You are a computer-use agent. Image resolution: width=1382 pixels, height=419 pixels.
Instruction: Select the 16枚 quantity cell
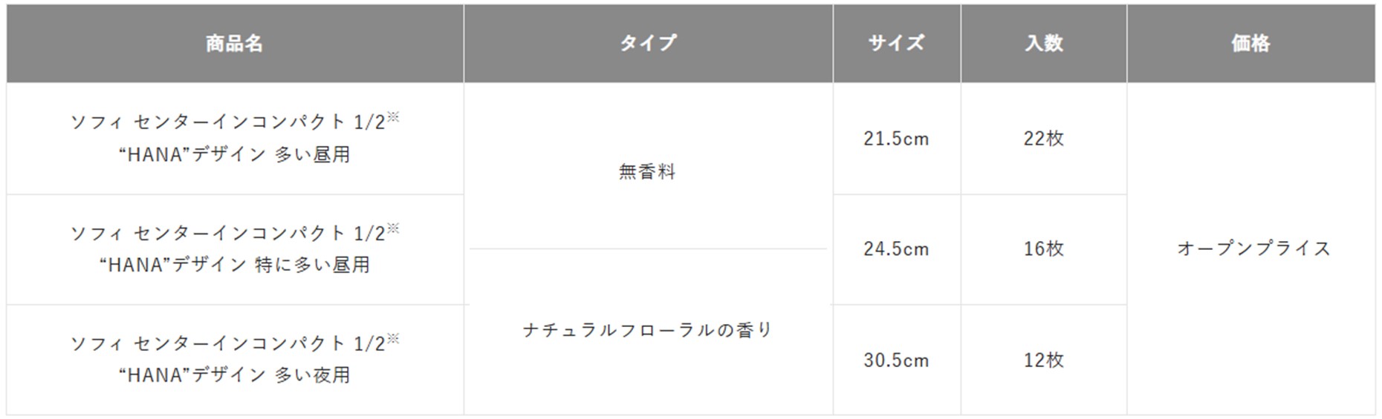click(x=1043, y=249)
